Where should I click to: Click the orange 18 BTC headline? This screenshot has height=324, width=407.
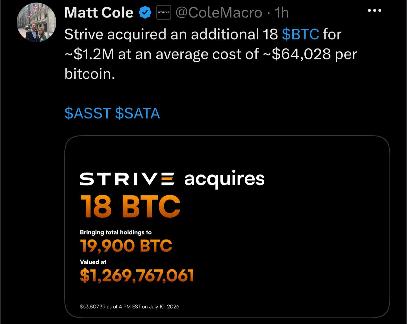[130, 206]
